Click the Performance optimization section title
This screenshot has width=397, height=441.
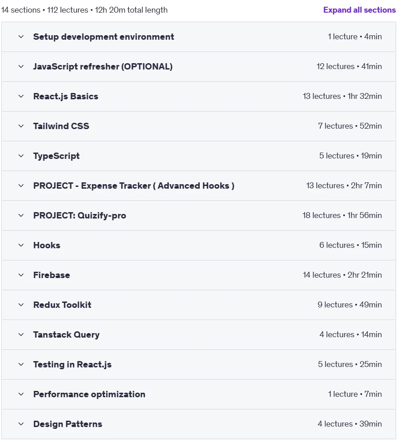[x=89, y=395]
